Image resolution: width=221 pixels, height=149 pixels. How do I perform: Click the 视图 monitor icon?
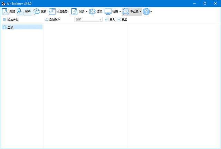(108, 11)
